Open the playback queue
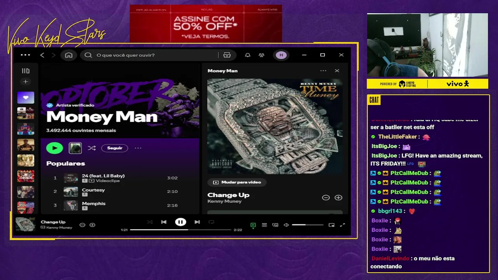The height and width of the screenshot is (280, 498). tap(264, 225)
